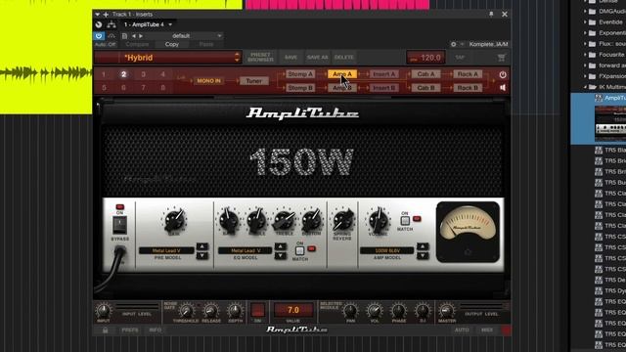Click DELETE preset button
The height and width of the screenshot is (352, 626).
(x=343, y=58)
